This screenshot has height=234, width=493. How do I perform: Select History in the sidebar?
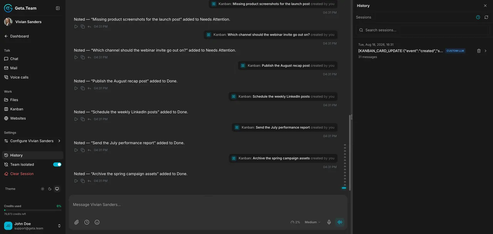33,155
